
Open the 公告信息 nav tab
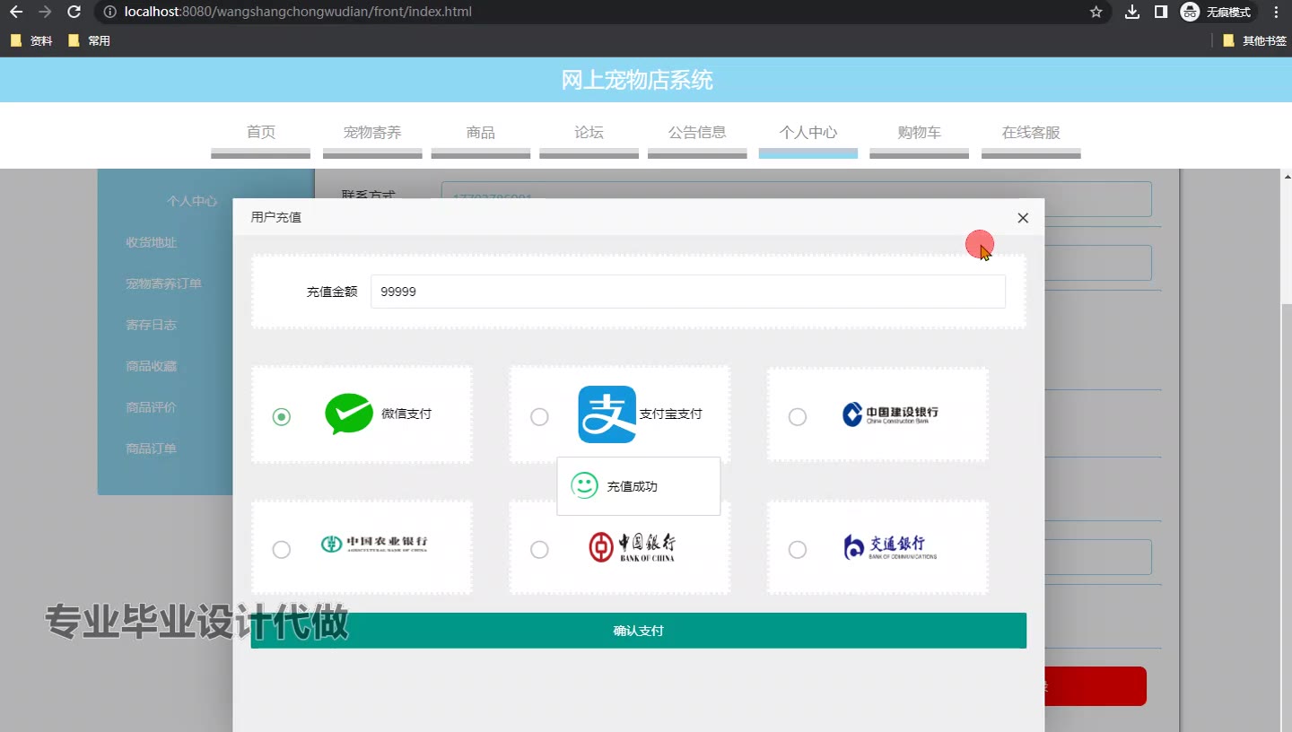pos(697,133)
